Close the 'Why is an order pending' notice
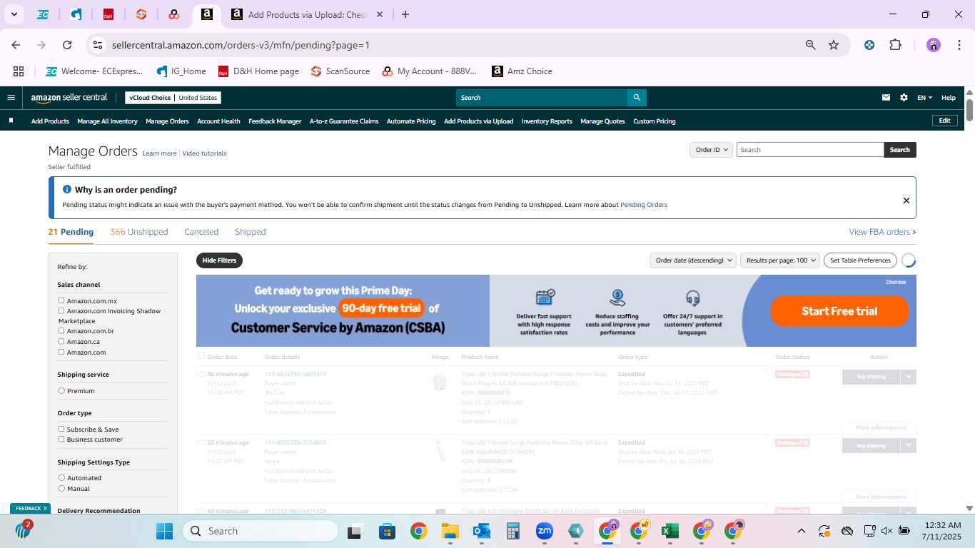975x548 pixels. (906, 201)
